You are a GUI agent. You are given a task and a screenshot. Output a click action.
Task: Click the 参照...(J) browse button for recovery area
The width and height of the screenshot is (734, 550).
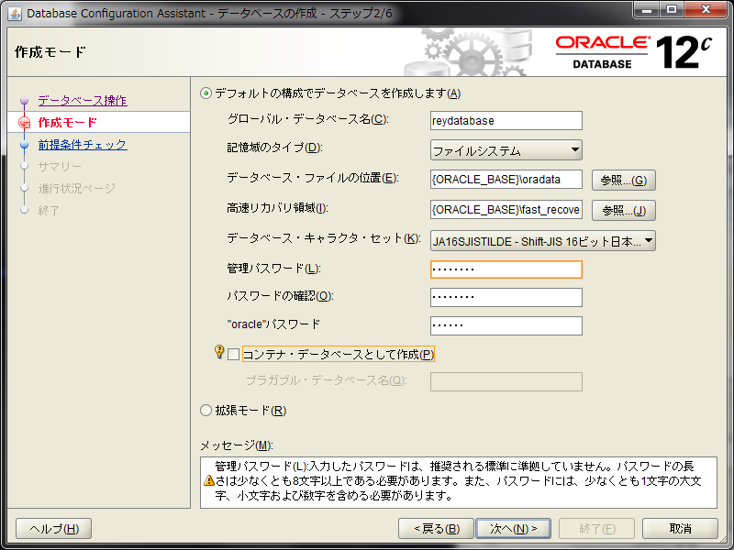tap(624, 211)
